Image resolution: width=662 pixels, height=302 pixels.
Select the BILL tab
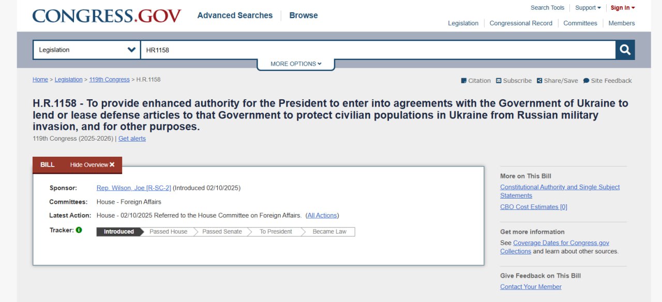tap(48, 165)
